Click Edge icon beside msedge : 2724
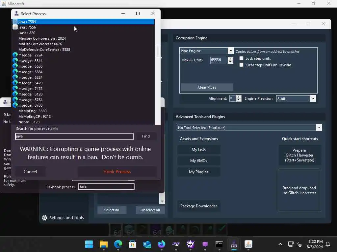 [x=15, y=55]
